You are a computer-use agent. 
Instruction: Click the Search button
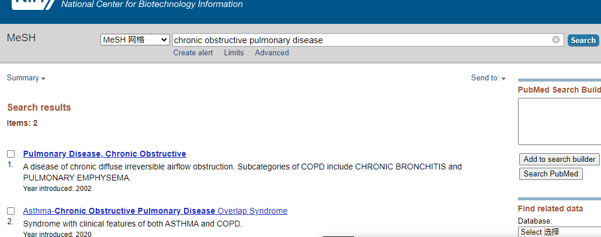(583, 40)
